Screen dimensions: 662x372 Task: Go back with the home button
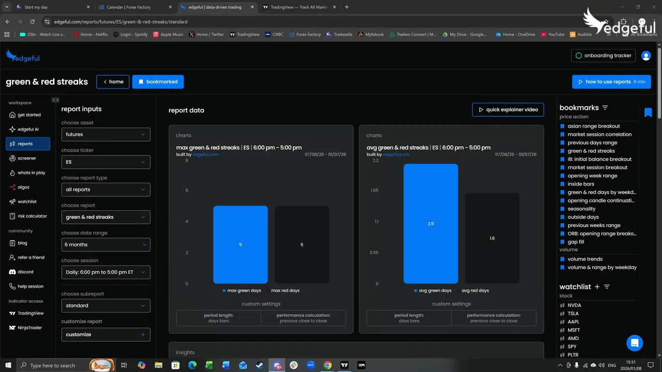pos(113,82)
